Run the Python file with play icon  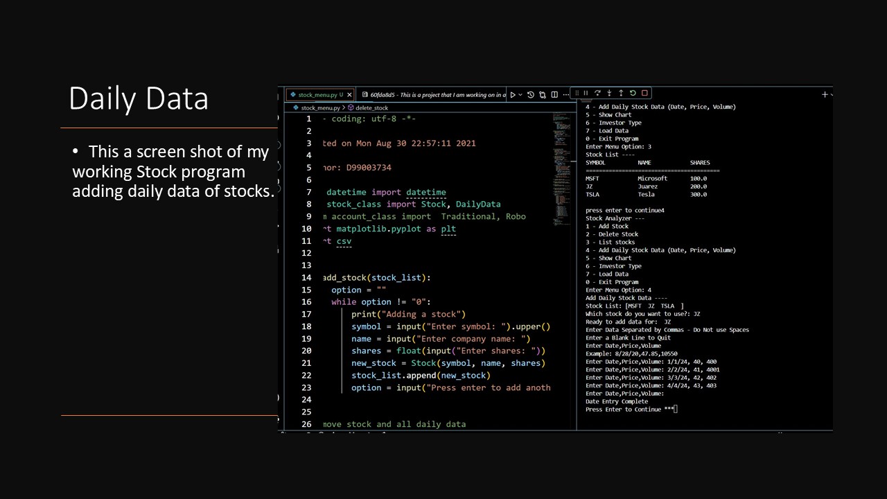pos(513,95)
